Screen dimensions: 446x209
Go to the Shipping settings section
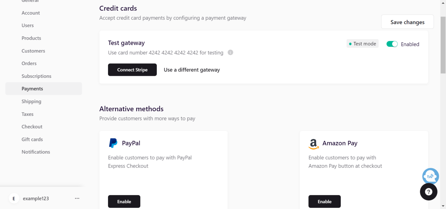[x=31, y=101]
